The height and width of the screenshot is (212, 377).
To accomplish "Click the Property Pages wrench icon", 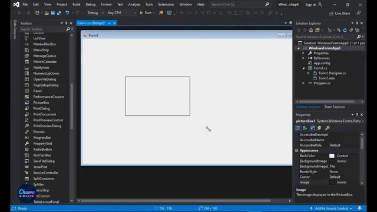I will coord(328,128).
